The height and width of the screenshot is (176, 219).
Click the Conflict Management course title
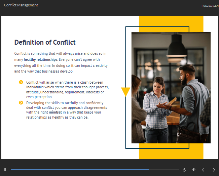(x=21, y=5)
